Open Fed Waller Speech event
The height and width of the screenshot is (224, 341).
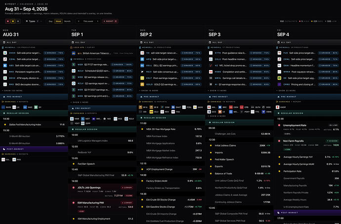point(239,159)
